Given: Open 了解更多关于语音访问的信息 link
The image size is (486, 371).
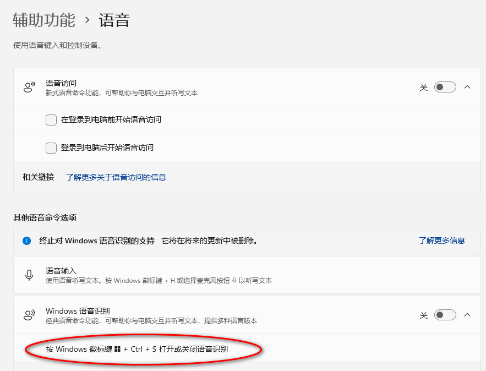Looking at the screenshot, I should (x=116, y=177).
